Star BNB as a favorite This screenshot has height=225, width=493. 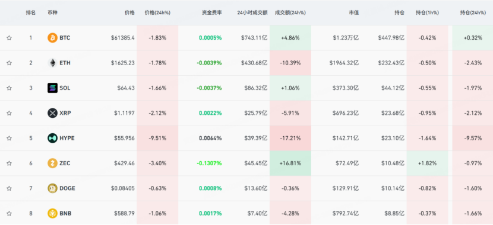(9, 213)
